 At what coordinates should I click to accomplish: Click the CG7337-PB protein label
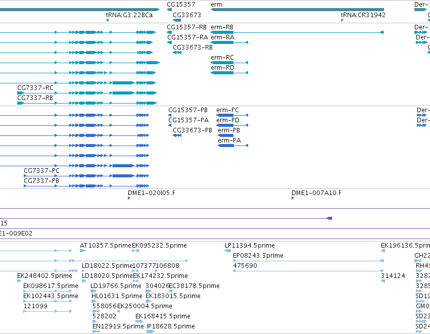(41, 181)
